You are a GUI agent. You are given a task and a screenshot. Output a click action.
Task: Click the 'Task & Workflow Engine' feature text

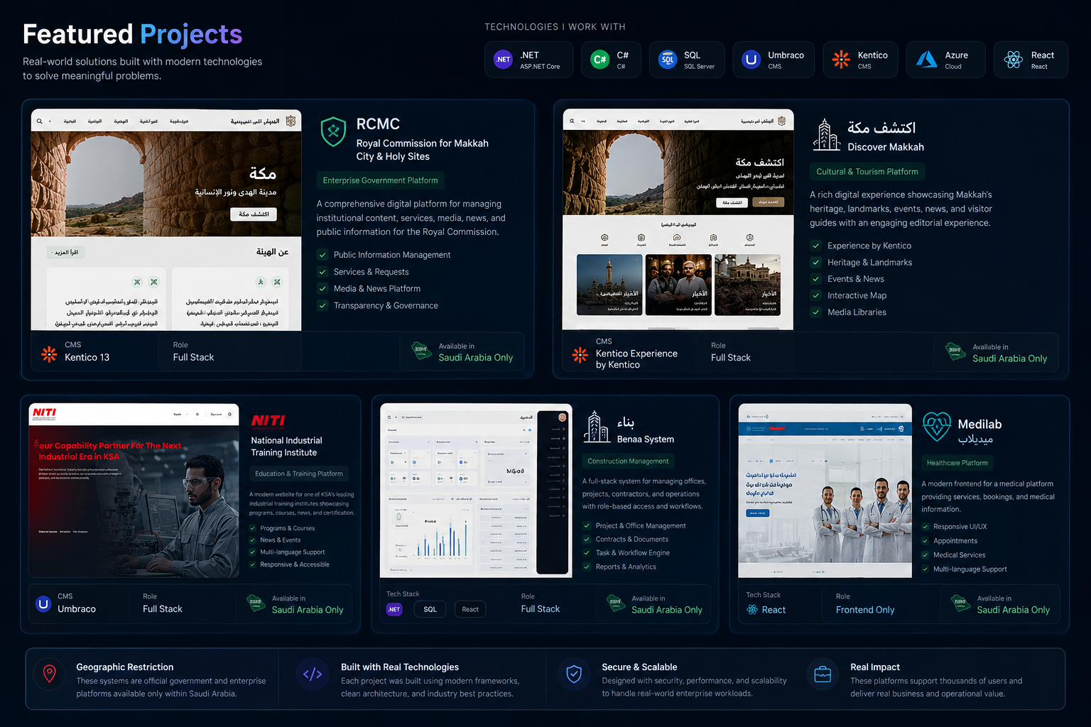click(x=633, y=553)
